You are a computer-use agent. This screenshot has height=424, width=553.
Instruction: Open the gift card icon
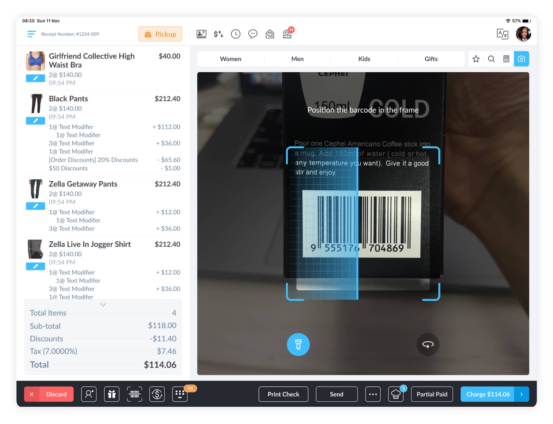(112, 394)
